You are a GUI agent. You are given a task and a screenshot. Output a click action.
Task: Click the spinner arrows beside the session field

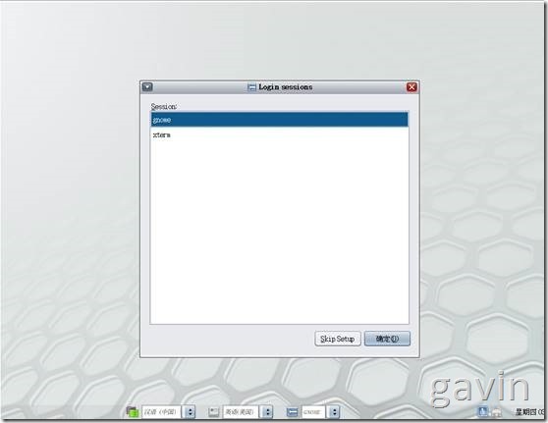[334, 412]
